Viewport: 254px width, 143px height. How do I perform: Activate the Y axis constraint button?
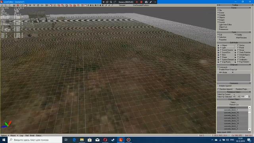coord(34,5)
